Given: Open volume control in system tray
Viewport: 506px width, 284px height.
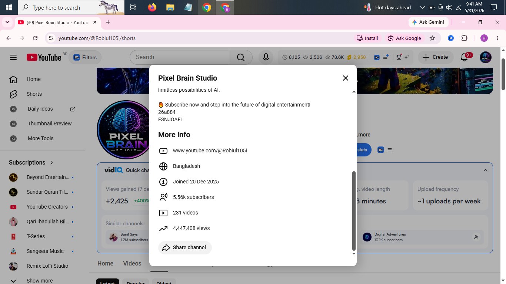Looking at the screenshot, I should [449, 7].
